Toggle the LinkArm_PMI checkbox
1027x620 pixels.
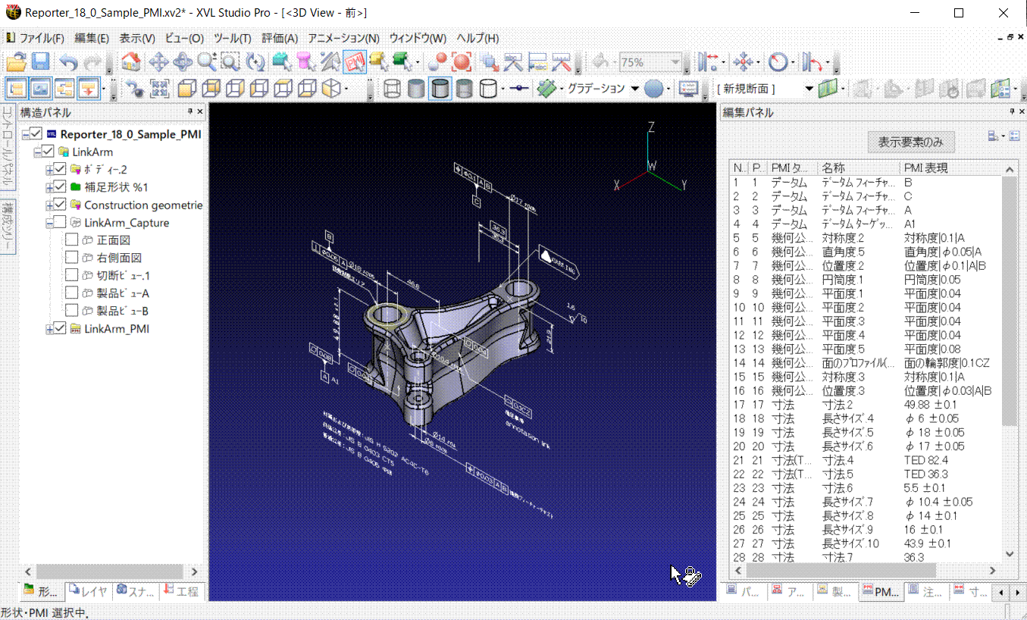click(x=61, y=328)
